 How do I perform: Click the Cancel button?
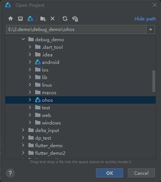coord(141,173)
